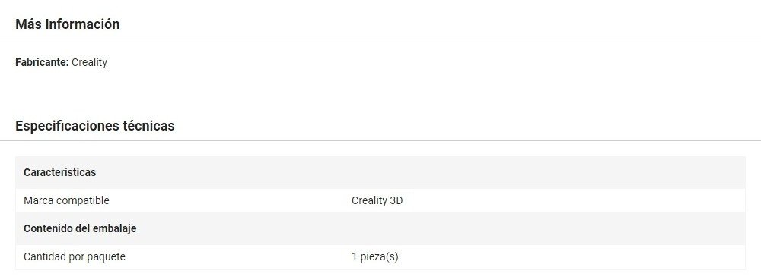Click the 3D text in Creality 3D
The height and width of the screenshot is (280, 761).
click(x=396, y=200)
